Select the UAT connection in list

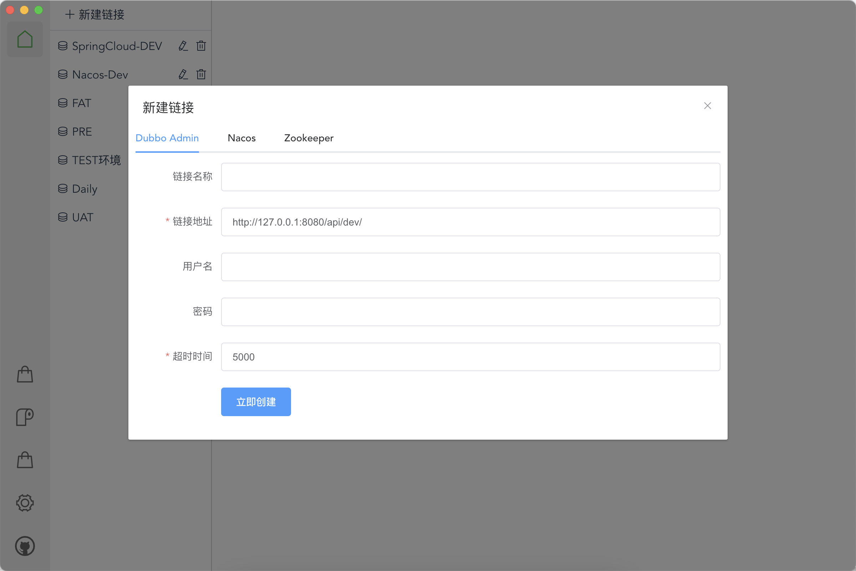point(83,217)
